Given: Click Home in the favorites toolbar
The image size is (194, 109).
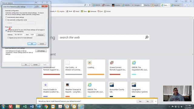Looking at the screenshot, I should (x=107, y=12).
